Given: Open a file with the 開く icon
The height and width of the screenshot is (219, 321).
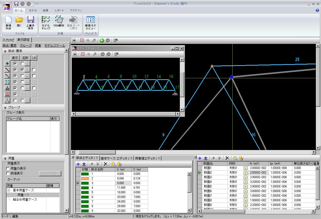Looking at the screenshot, I should (19, 23).
